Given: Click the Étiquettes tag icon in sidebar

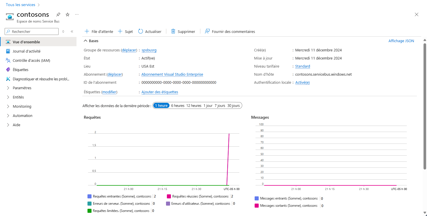Looking at the screenshot, I should tap(8, 70).
